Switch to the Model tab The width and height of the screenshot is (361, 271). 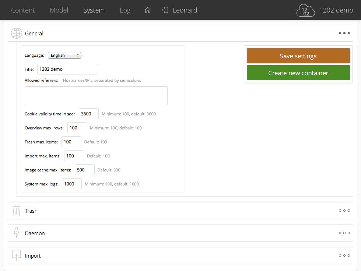tap(59, 10)
